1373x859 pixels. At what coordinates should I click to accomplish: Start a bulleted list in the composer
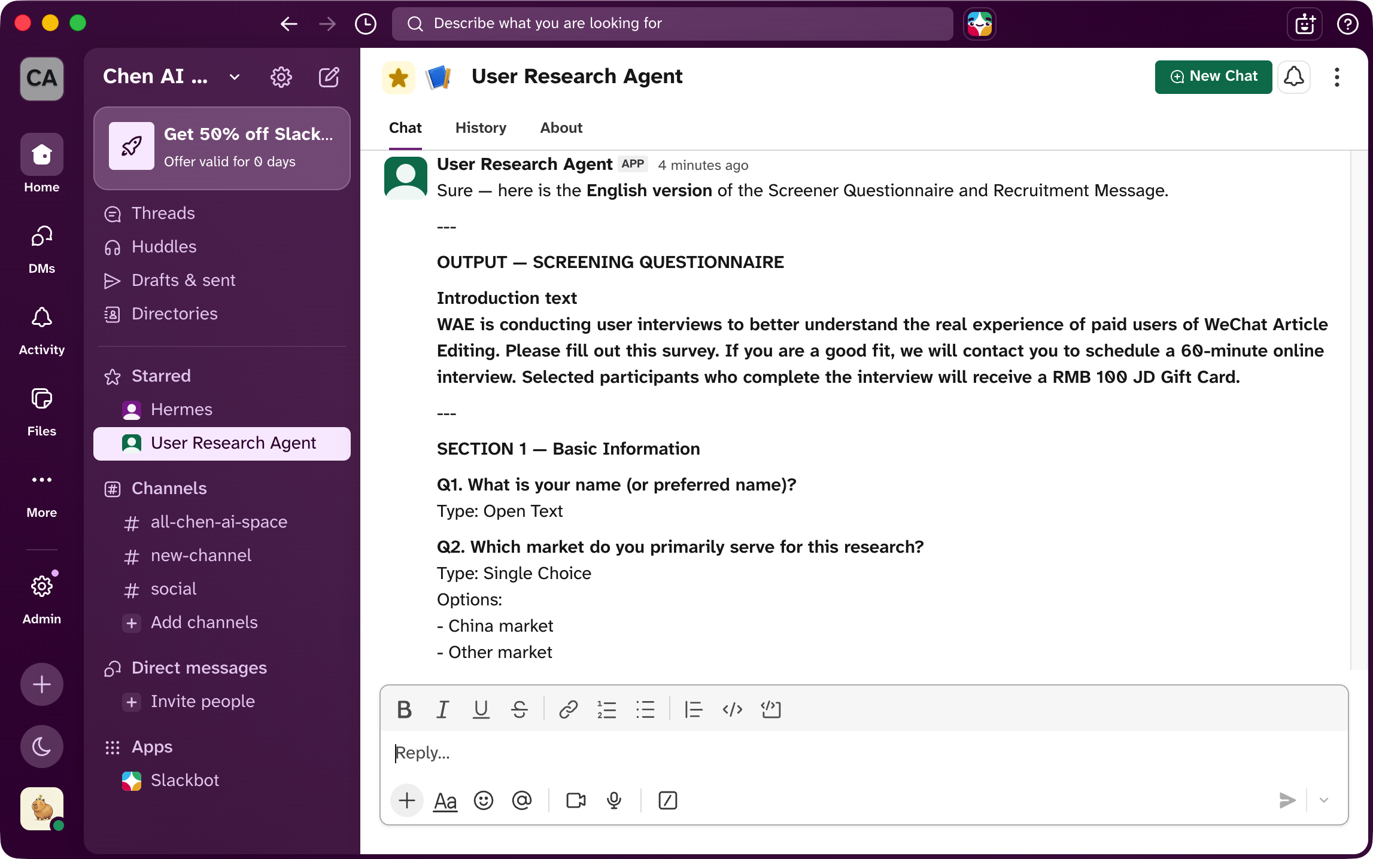point(645,709)
